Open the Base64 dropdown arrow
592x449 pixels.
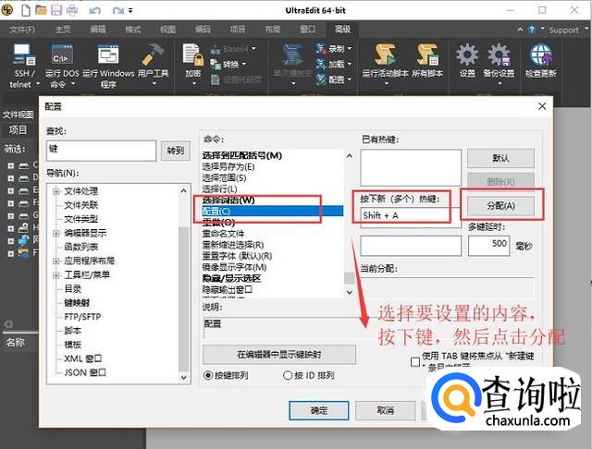click(x=253, y=49)
